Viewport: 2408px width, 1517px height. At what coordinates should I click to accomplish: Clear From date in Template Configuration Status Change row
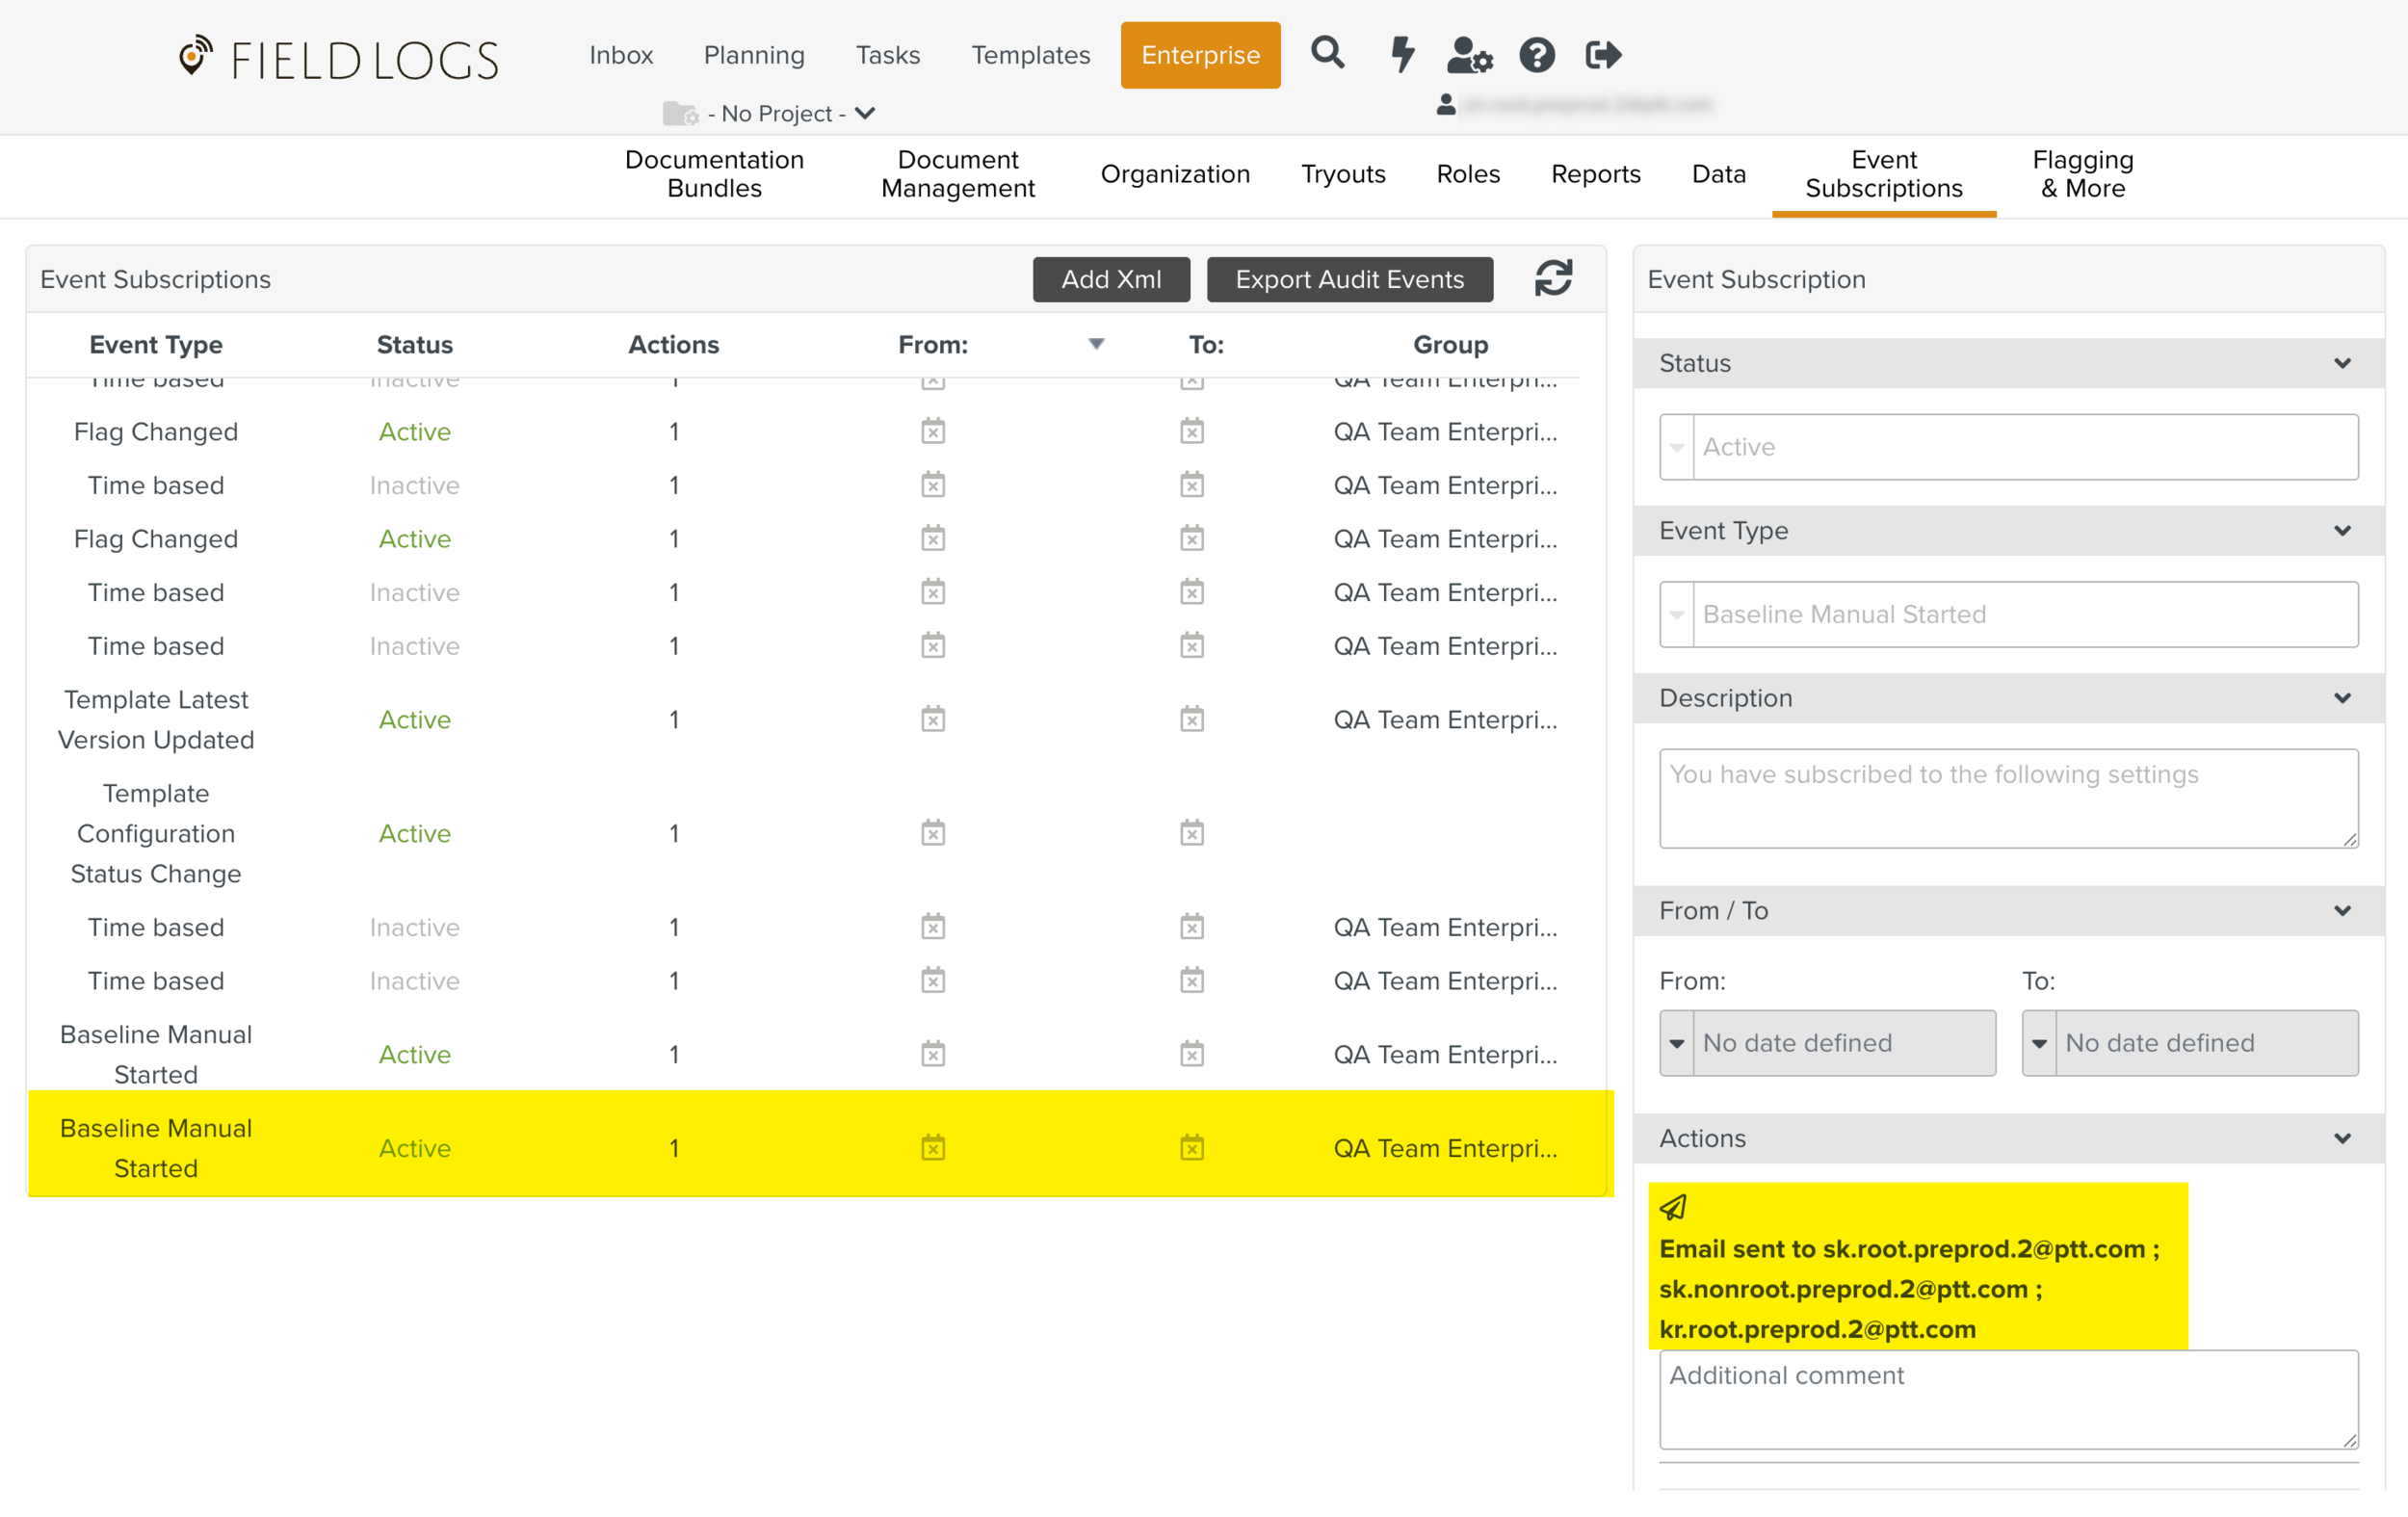tap(932, 833)
